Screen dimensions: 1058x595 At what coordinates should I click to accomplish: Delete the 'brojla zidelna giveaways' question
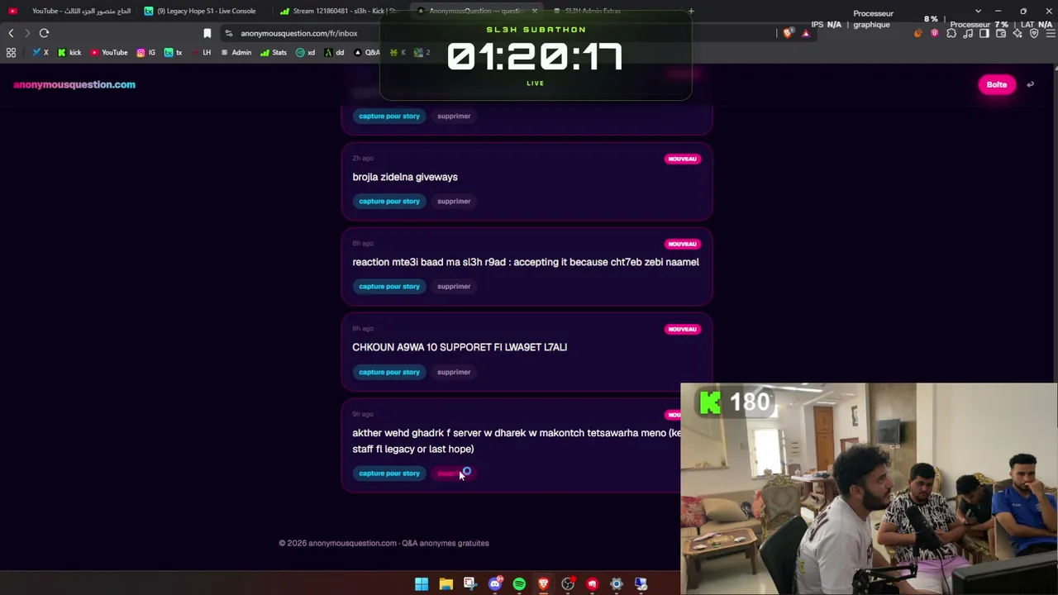pyautogui.click(x=454, y=201)
